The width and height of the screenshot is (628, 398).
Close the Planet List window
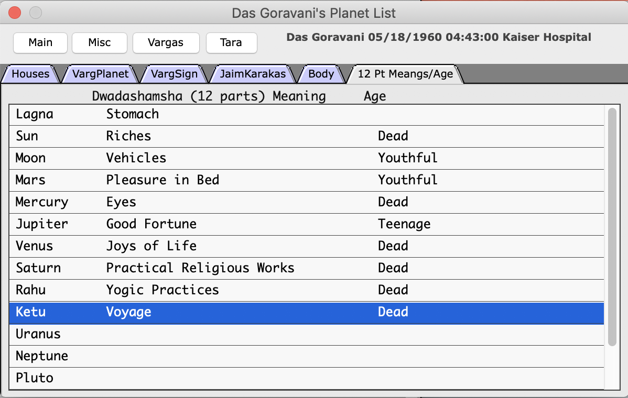[15, 13]
